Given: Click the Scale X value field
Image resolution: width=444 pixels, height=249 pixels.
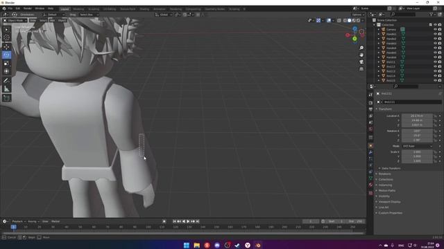Looking at the screenshot, I should click(x=417, y=152).
